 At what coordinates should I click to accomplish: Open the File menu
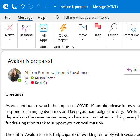click(x=8, y=17)
